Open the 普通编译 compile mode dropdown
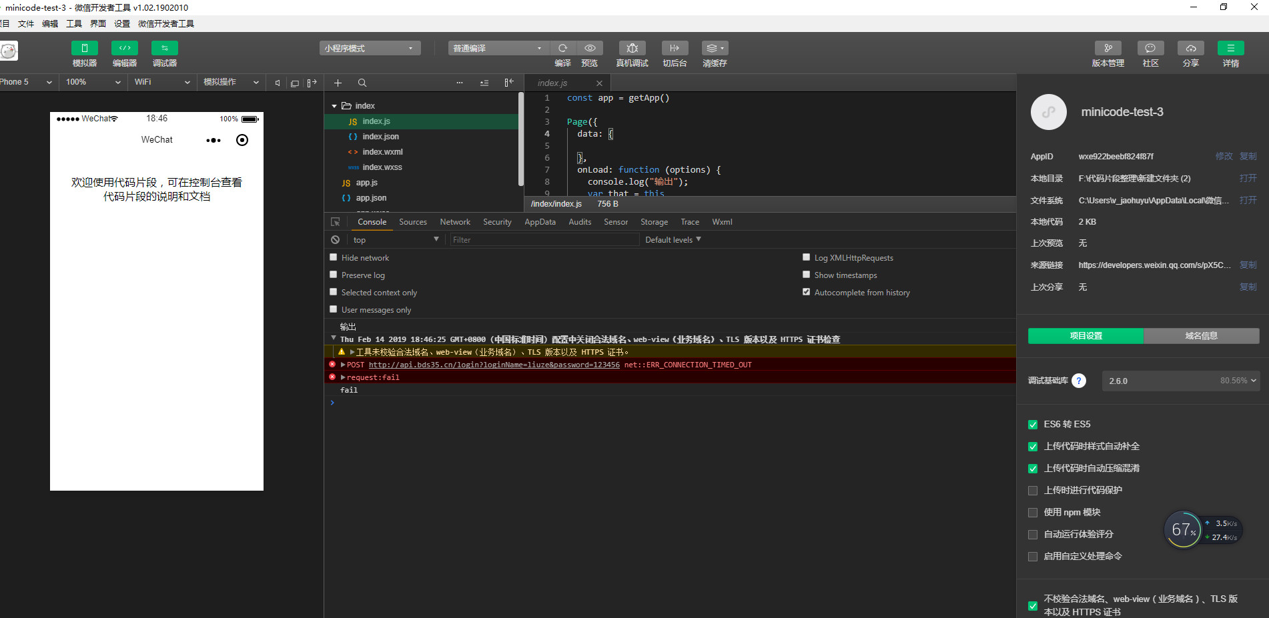Viewport: 1269px width, 618px height. point(498,48)
